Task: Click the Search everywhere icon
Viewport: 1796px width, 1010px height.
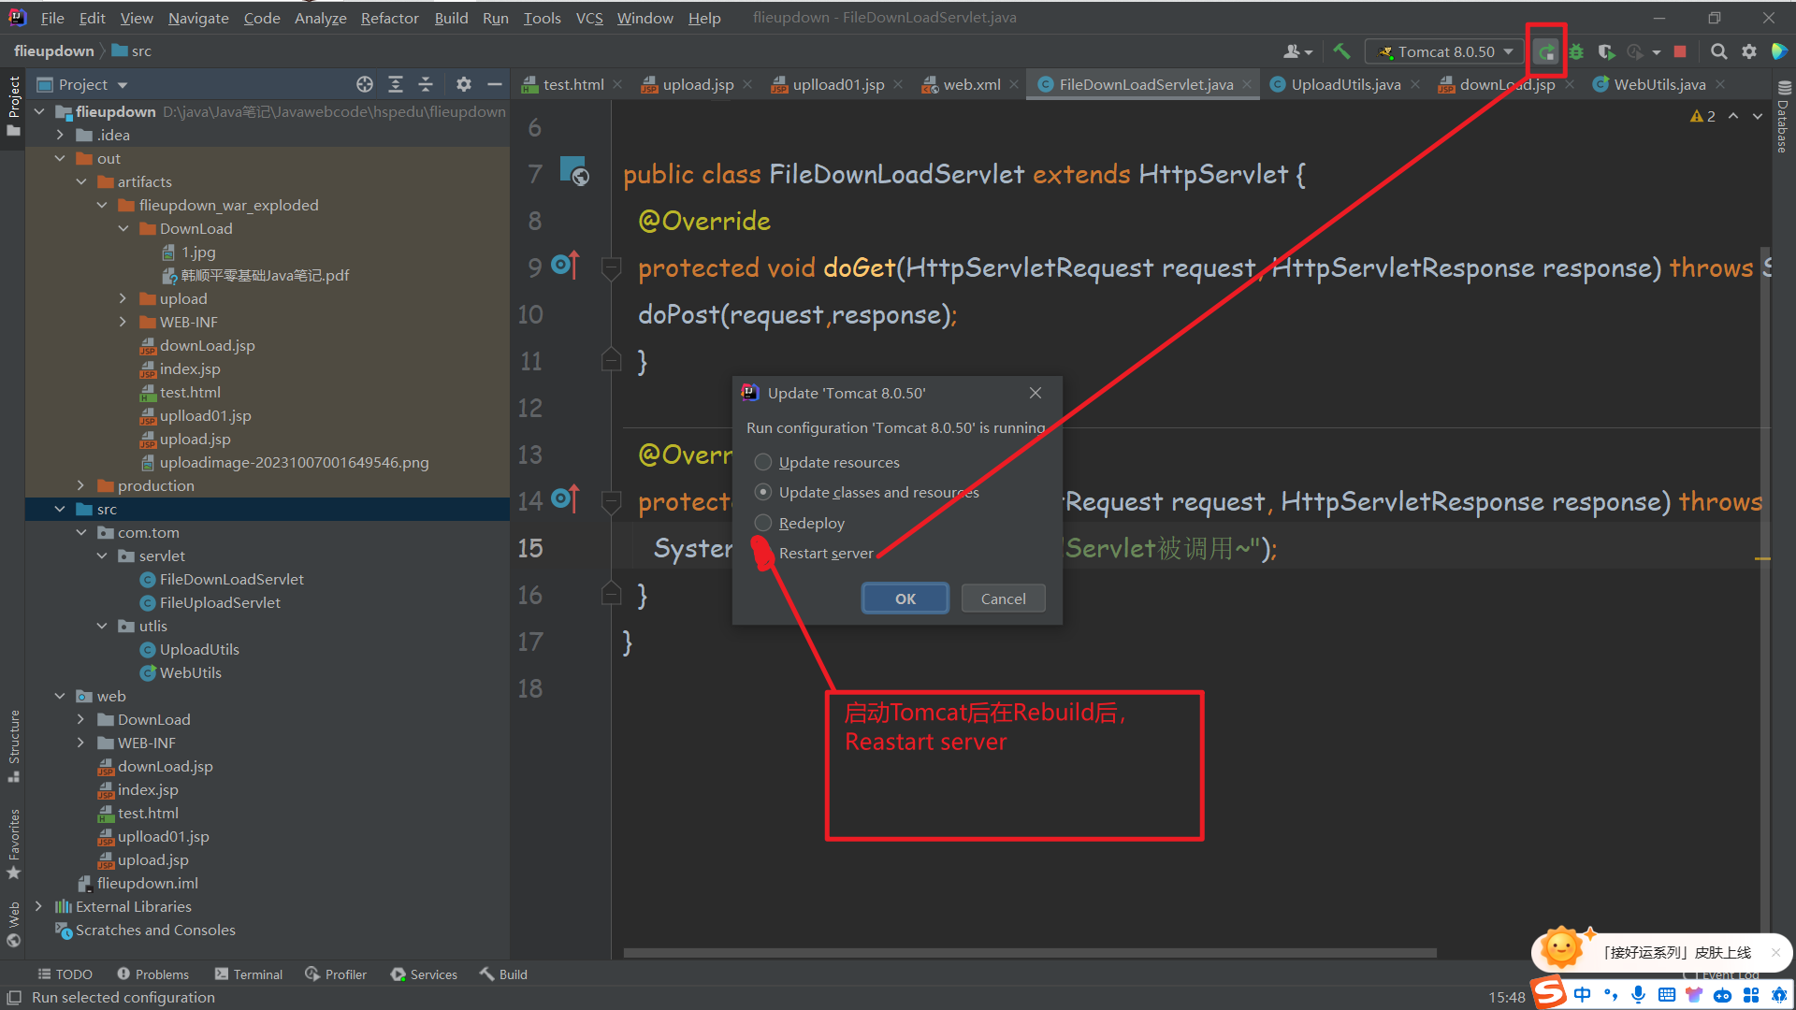Action: point(1718,50)
